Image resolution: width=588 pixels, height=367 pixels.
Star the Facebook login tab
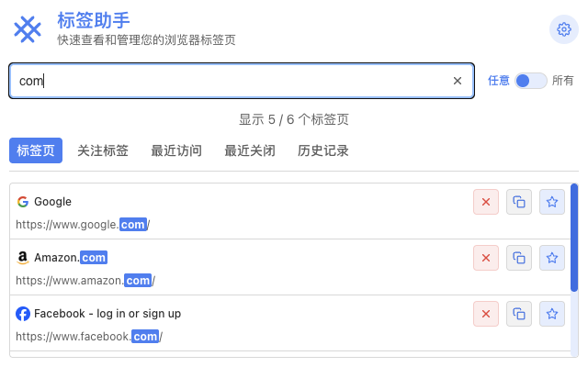point(552,314)
